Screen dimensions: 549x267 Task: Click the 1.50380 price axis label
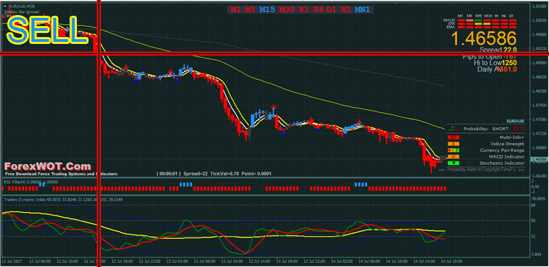point(539,6)
